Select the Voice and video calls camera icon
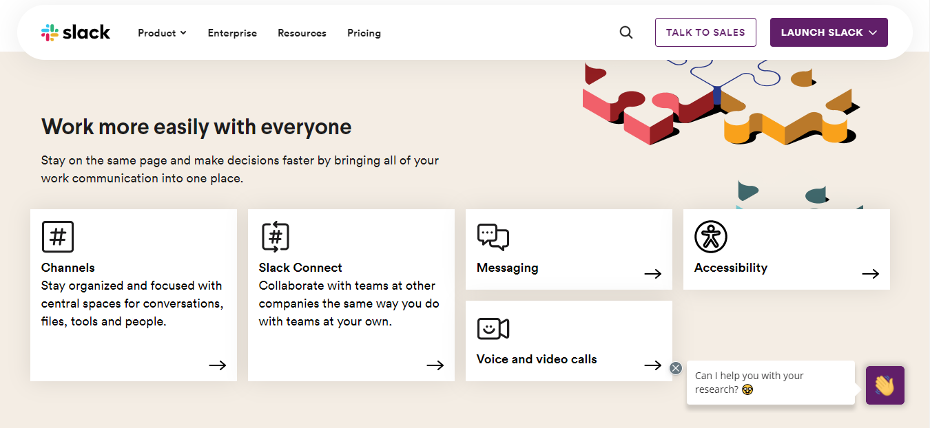The width and height of the screenshot is (930, 428). click(x=493, y=329)
